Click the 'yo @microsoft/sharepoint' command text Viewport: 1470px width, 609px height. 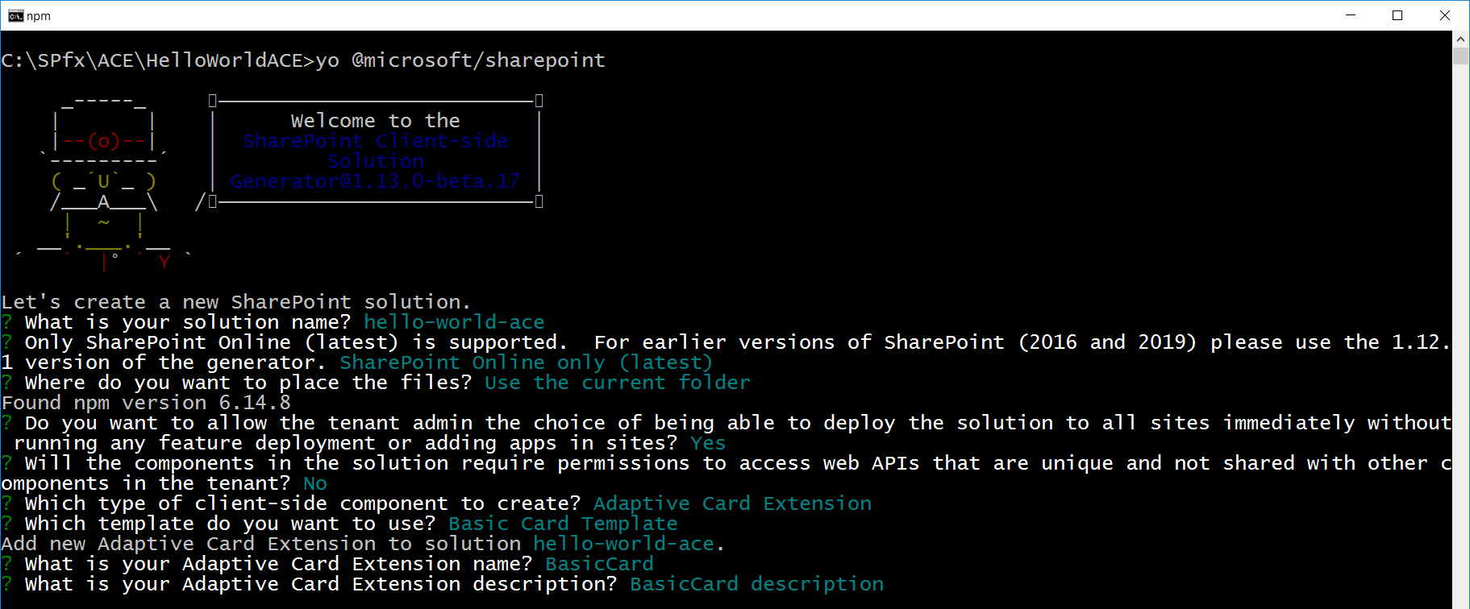click(460, 60)
